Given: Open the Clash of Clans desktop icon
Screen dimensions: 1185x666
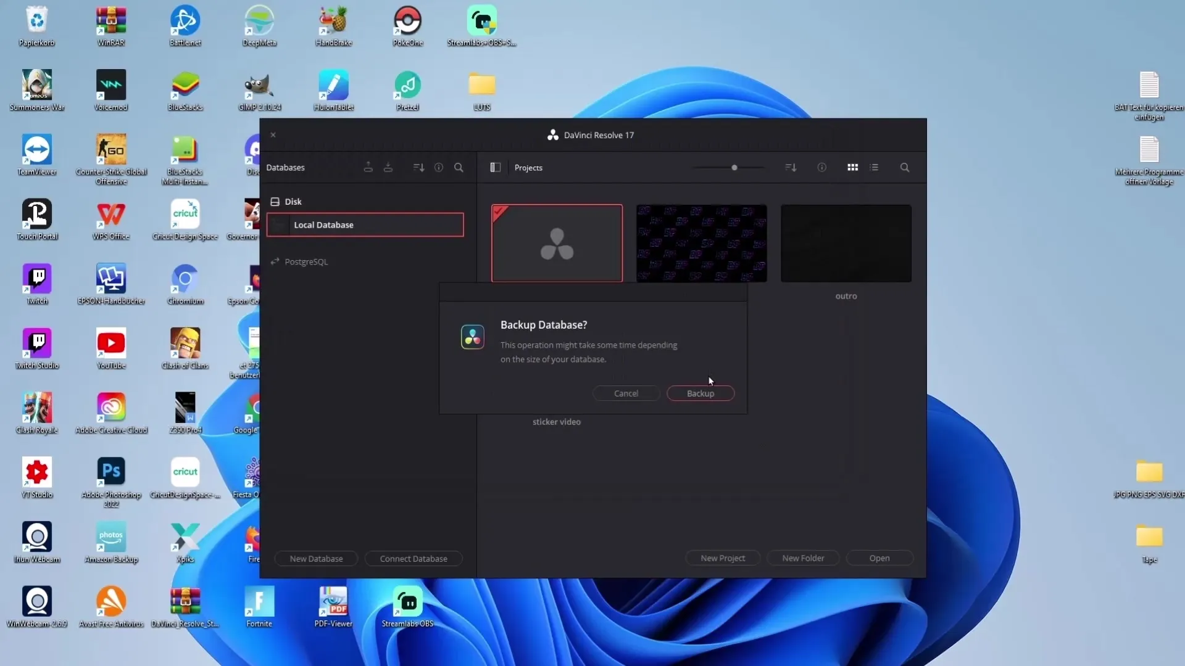Looking at the screenshot, I should click(x=185, y=349).
